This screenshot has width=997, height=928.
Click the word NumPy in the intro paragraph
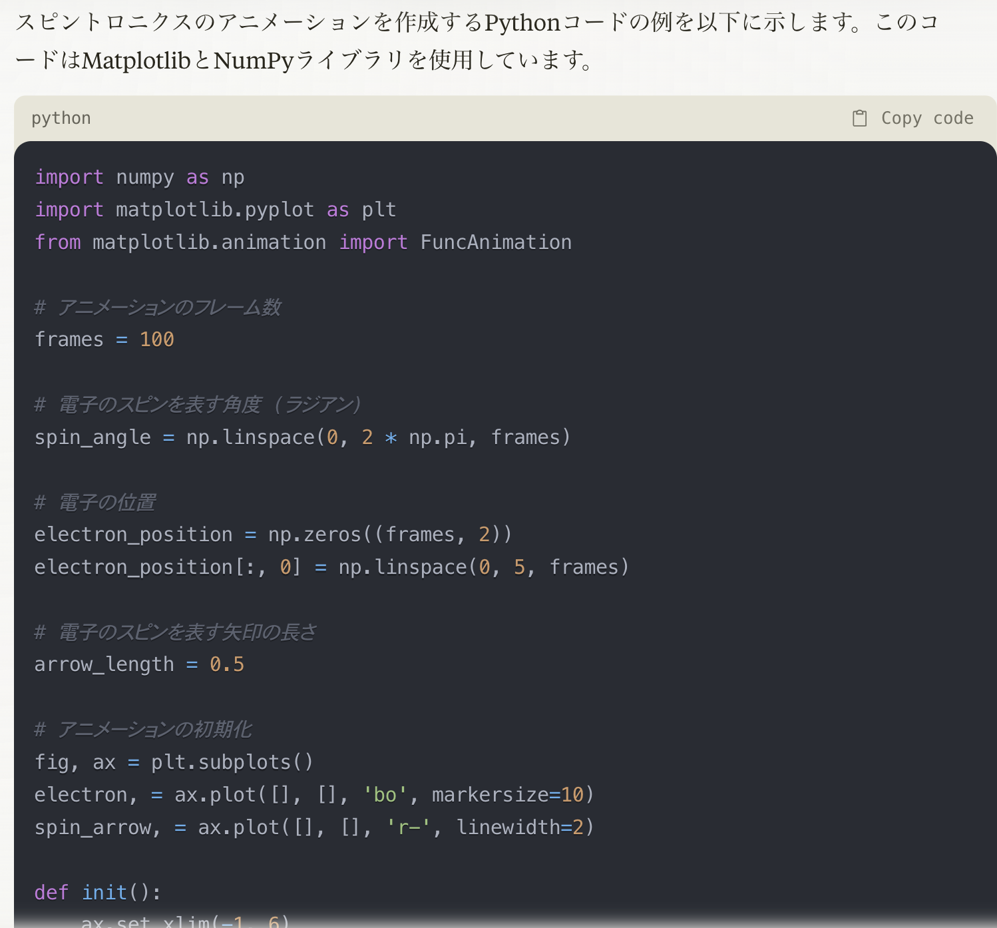[254, 61]
